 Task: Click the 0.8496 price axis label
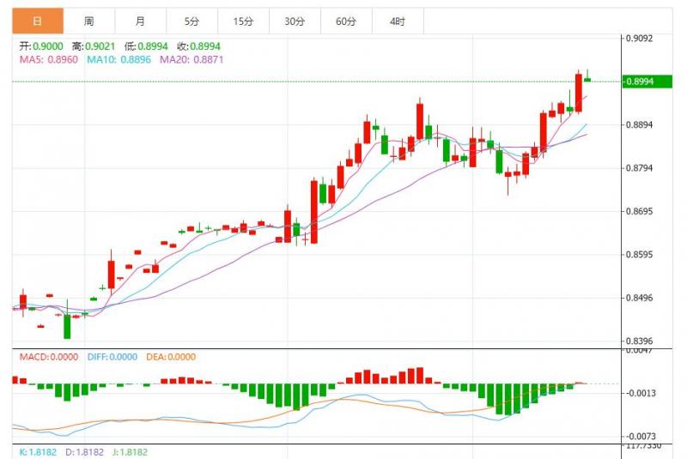[x=639, y=299]
